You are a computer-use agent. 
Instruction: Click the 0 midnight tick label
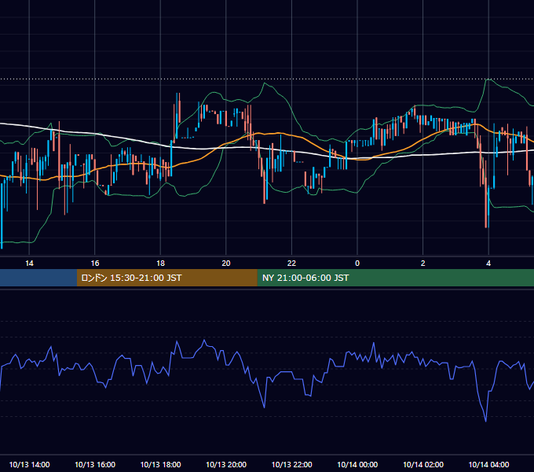click(x=357, y=263)
